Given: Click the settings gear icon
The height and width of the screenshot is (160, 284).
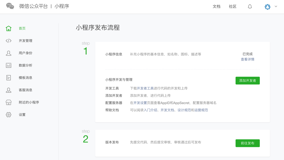Looking at the screenshot, I should pos(9,115).
